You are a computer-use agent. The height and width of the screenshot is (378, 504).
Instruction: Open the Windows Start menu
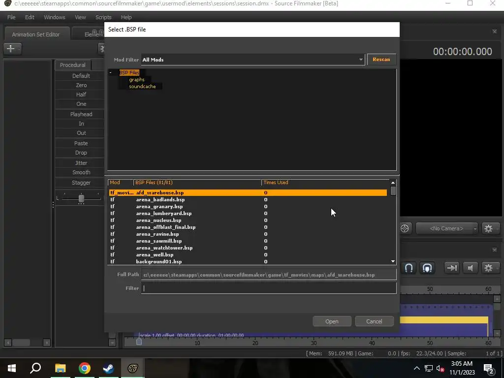12,368
